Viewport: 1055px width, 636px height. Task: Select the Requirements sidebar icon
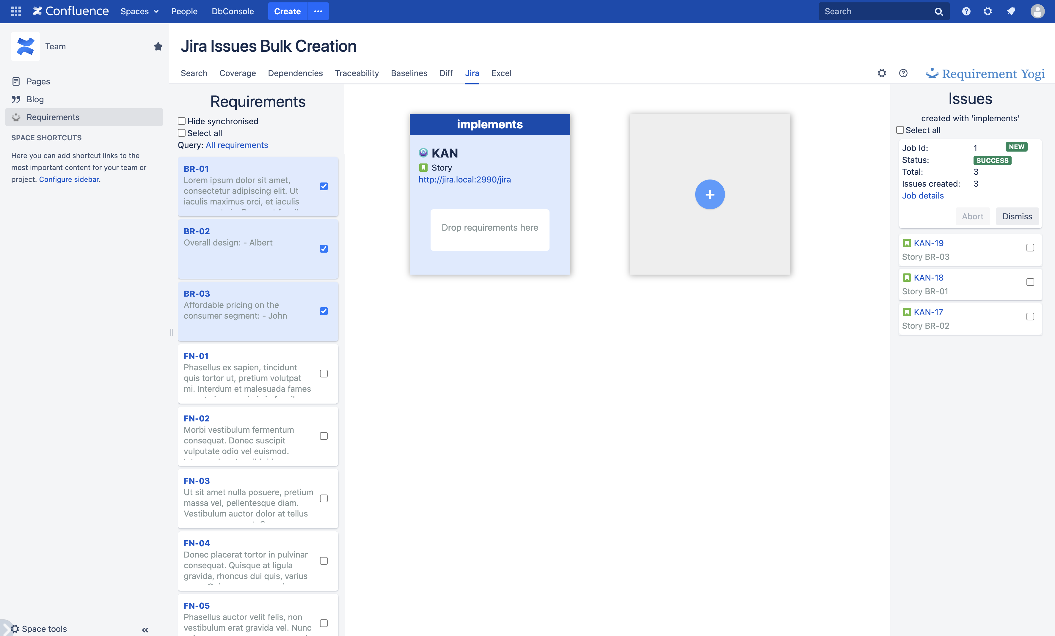click(x=16, y=117)
